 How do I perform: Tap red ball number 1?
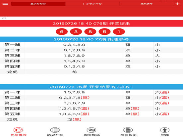[119, 31]
